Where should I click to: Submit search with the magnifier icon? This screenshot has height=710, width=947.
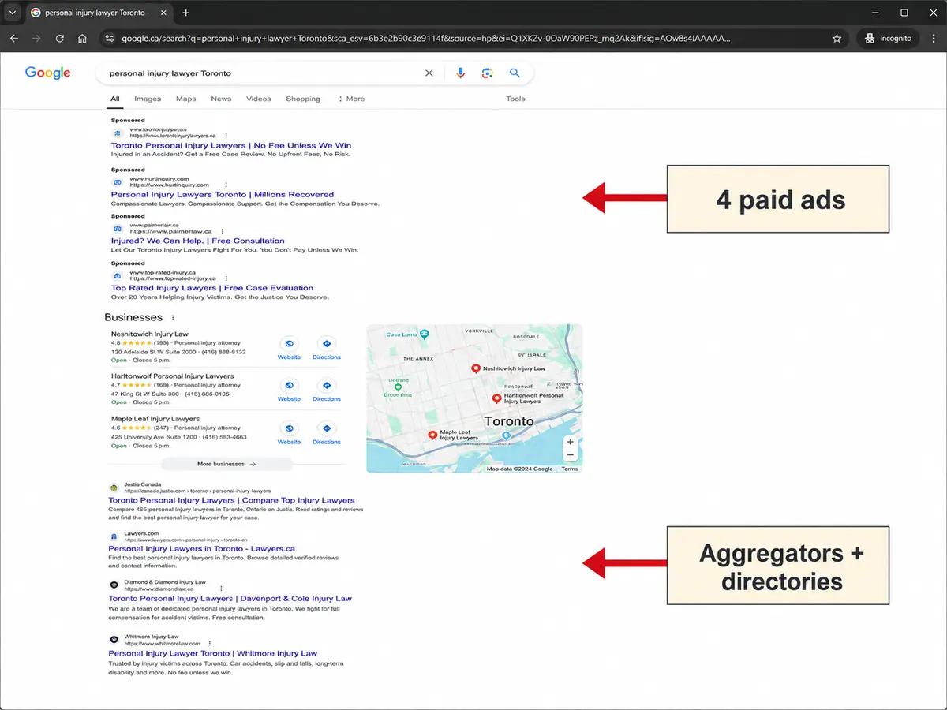pos(515,73)
